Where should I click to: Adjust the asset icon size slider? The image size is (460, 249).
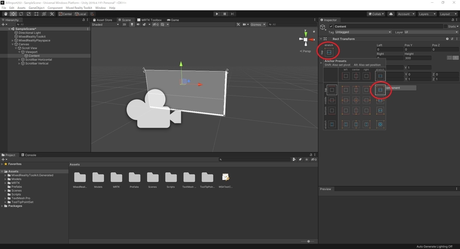tap(308, 241)
